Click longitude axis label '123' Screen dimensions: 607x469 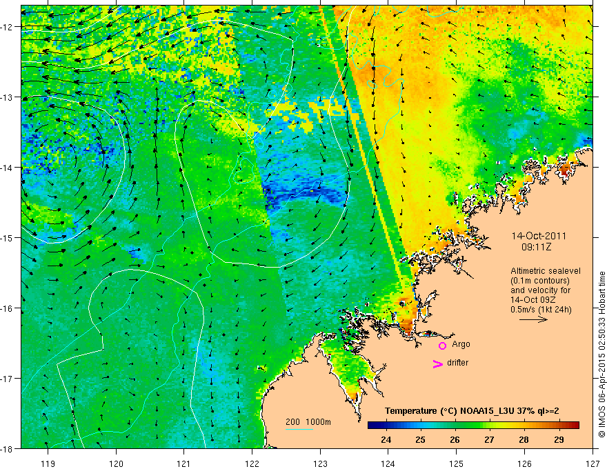320,463
